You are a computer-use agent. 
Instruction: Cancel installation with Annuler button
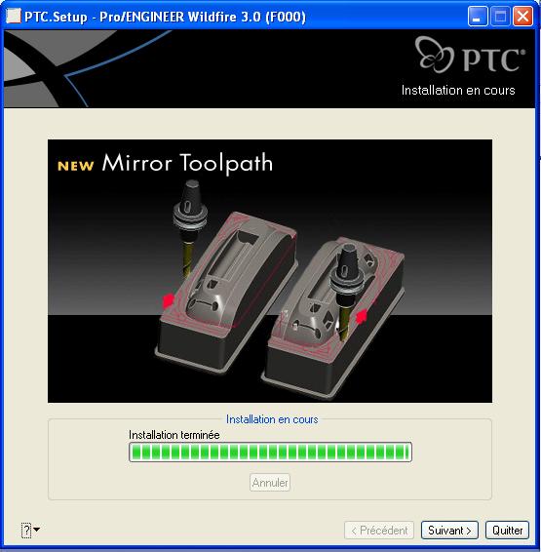270,483
